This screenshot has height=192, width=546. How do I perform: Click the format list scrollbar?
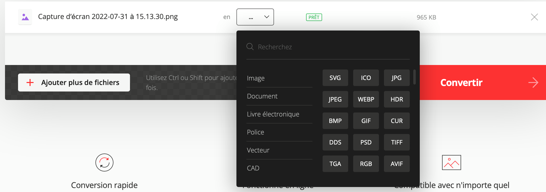415,77
